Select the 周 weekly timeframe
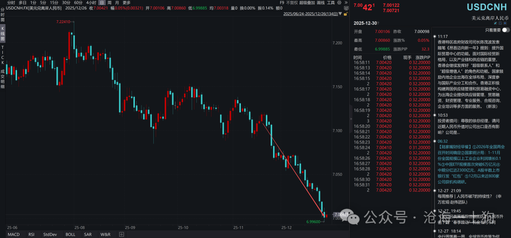Viewport: 511px width, 238px height. (110, 2)
